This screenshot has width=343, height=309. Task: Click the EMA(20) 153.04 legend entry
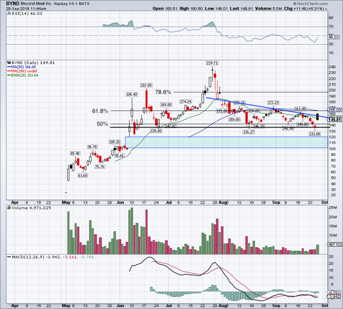click(x=23, y=75)
